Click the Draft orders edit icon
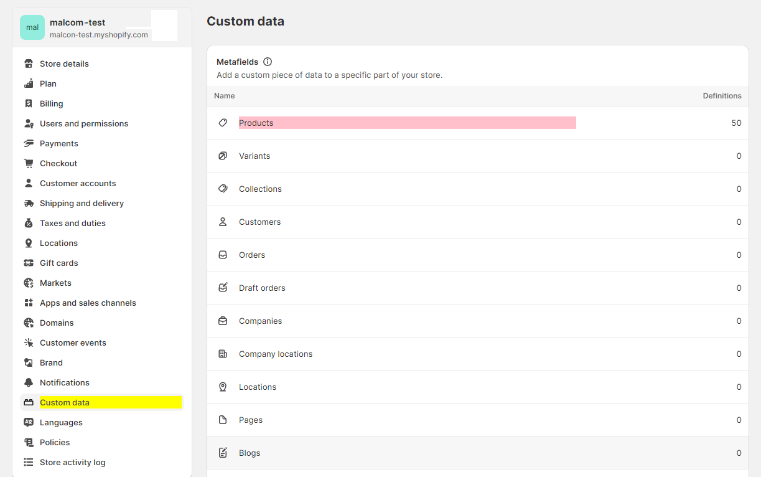Screen dimensions: 761x477 [x=223, y=288]
